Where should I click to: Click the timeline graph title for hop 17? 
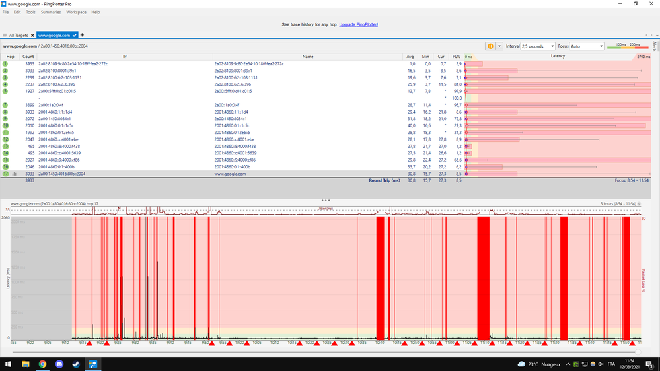coord(54,203)
